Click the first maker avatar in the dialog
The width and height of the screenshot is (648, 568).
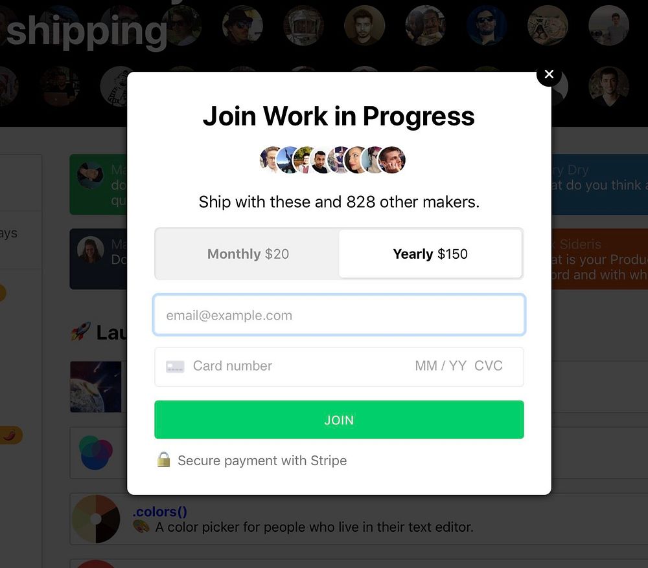click(271, 160)
